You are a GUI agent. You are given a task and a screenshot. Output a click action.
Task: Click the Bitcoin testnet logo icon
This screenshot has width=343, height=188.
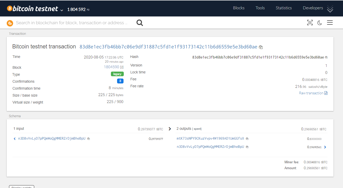[x=10, y=8]
